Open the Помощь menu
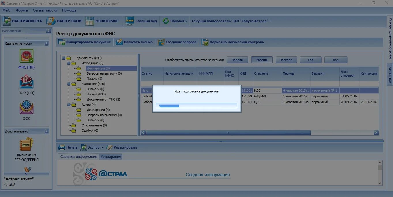 69,10
